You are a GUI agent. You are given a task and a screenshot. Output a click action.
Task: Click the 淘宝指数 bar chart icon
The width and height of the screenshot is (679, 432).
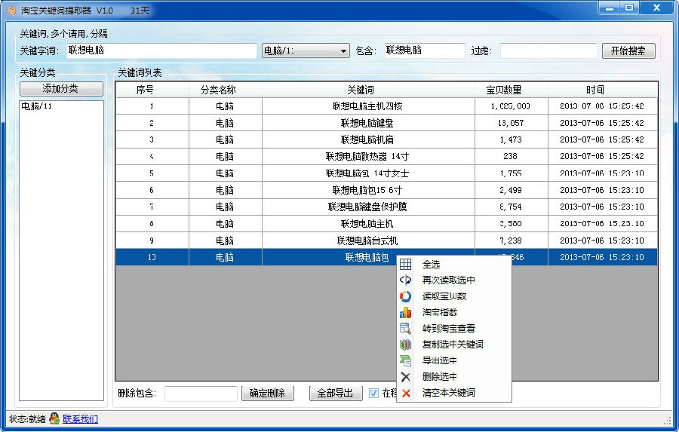[x=406, y=312]
